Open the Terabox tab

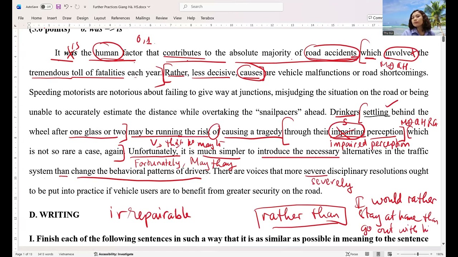(x=207, y=18)
